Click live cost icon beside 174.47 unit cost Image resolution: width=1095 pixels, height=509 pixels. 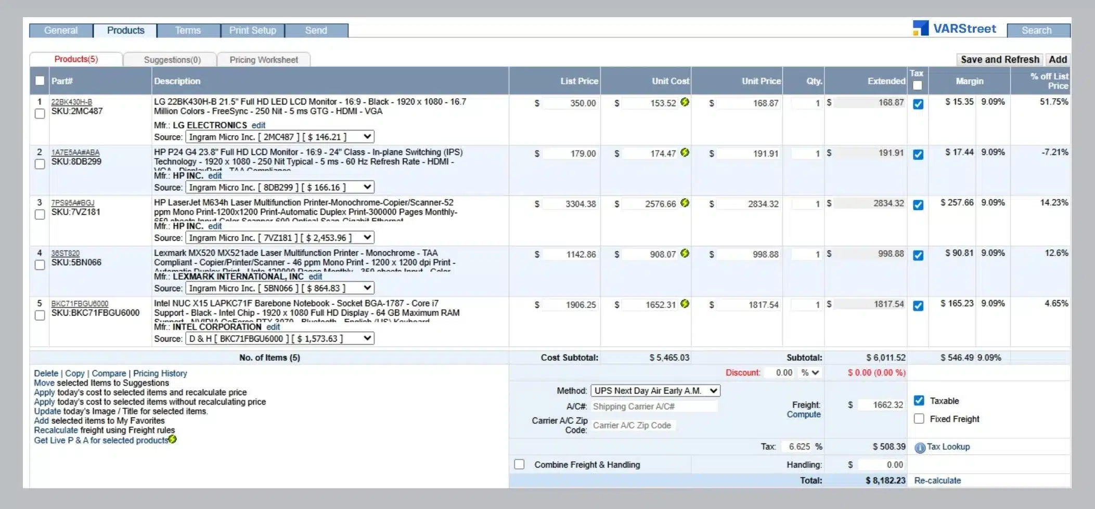click(685, 152)
